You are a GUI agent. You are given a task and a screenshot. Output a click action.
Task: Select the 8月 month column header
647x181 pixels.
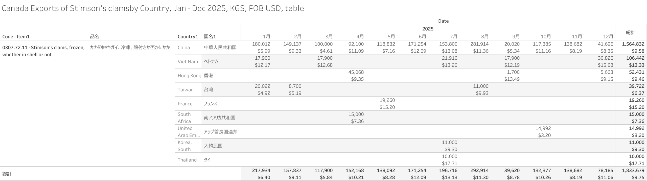484,37
